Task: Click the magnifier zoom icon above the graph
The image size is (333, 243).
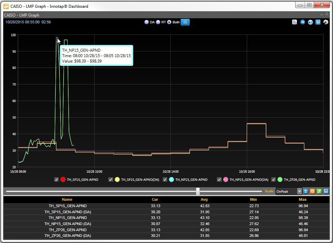Action: pyautogui.click(x=294, y=22)
